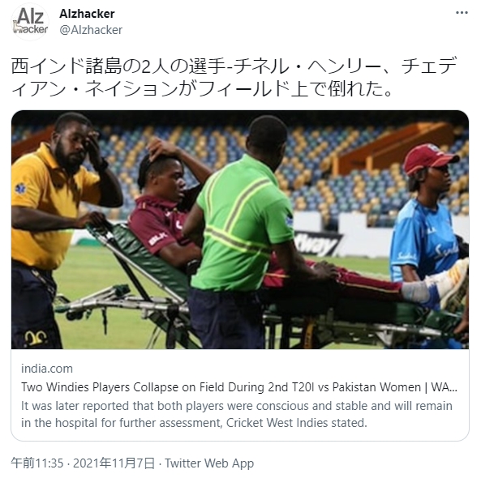Viewport: 481px width, 478px height.
Task: Click the Alzhacker profile avatar logo
Action: 30,22
